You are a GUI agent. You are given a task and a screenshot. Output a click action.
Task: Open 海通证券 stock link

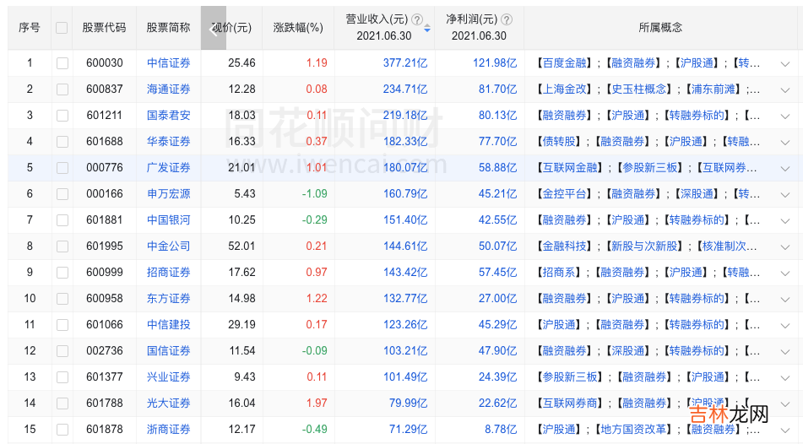[168, 89]
